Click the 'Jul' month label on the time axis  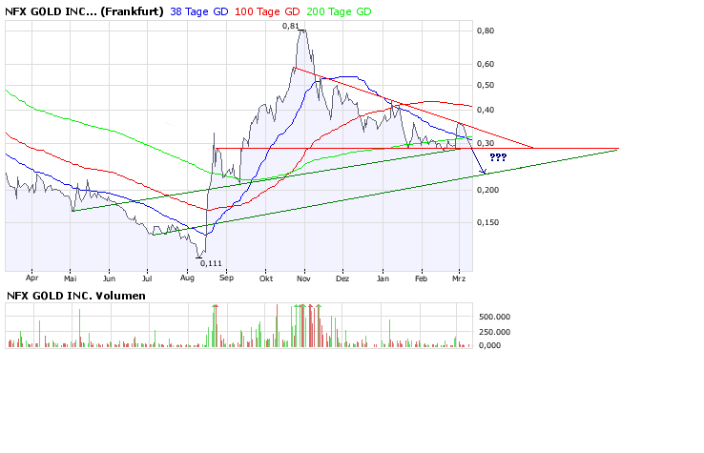(147, 278)
